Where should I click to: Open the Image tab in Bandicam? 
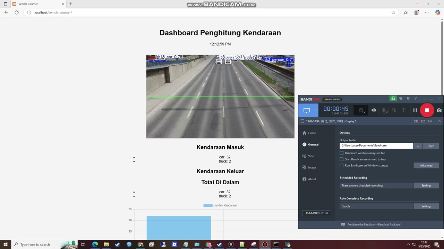[309, 167]
